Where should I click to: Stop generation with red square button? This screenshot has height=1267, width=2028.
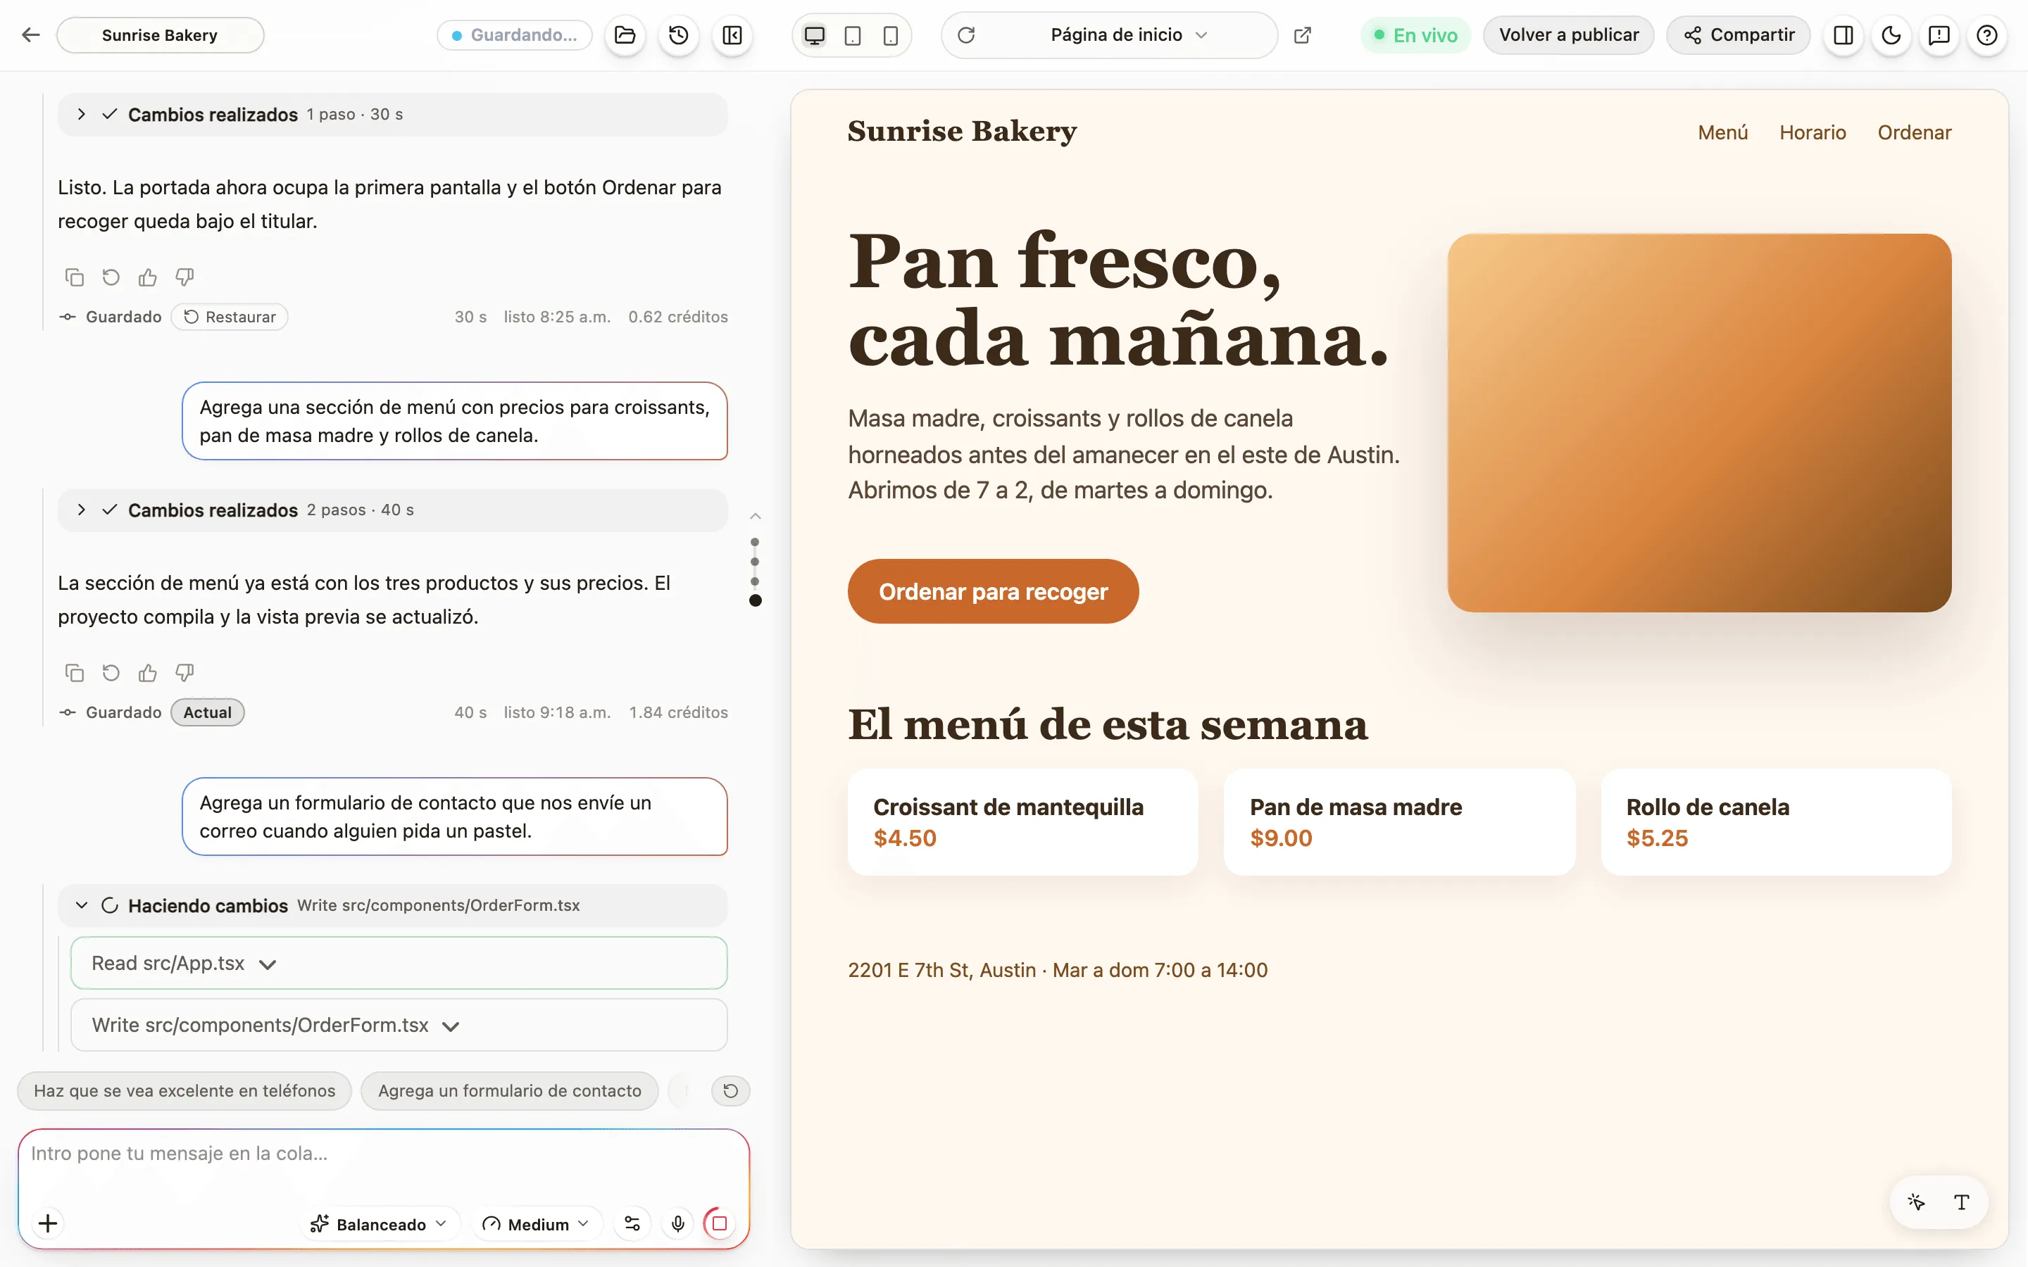pyautogui.click(x=719, y=1223)
